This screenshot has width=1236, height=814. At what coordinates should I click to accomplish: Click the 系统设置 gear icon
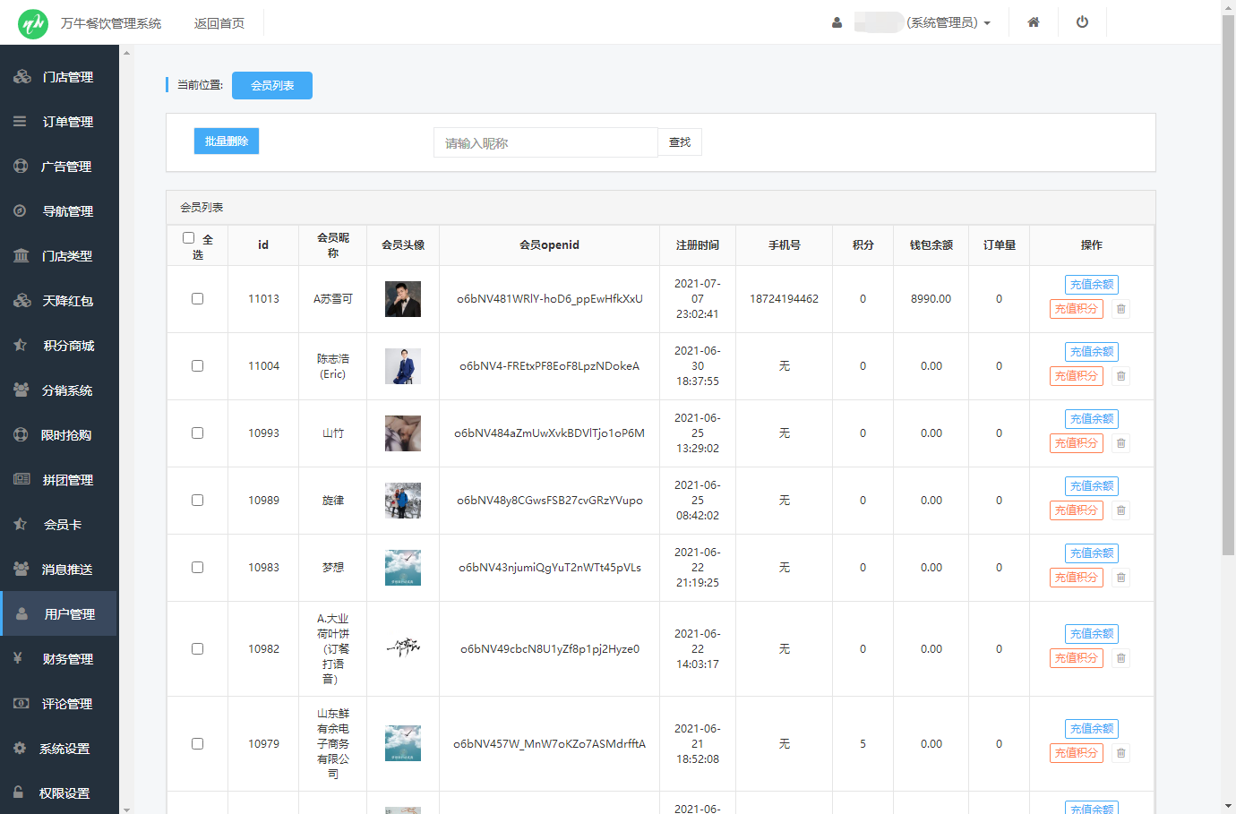(20, 748)
